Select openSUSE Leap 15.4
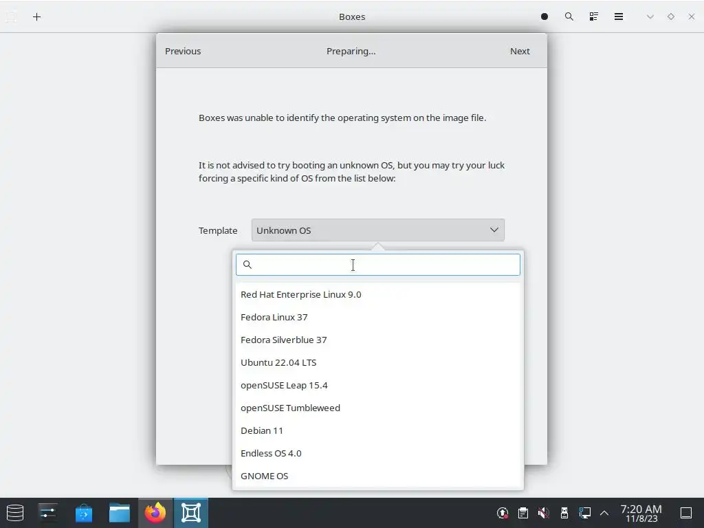Viewport: 704px width, 528px height. 377,385
